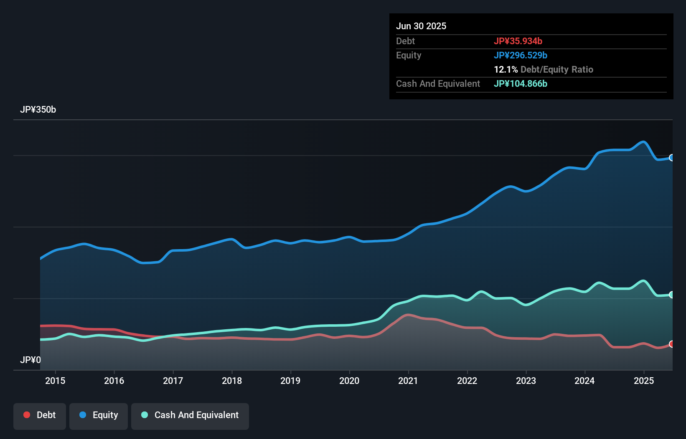
Task: Expand the Debt/Equity Ratio row
Action: (543, 70)
